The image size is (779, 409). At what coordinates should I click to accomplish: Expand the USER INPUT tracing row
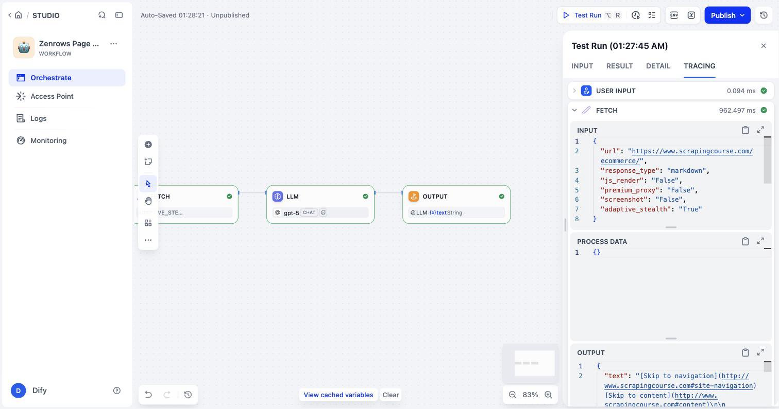click(x=574, y=91)
